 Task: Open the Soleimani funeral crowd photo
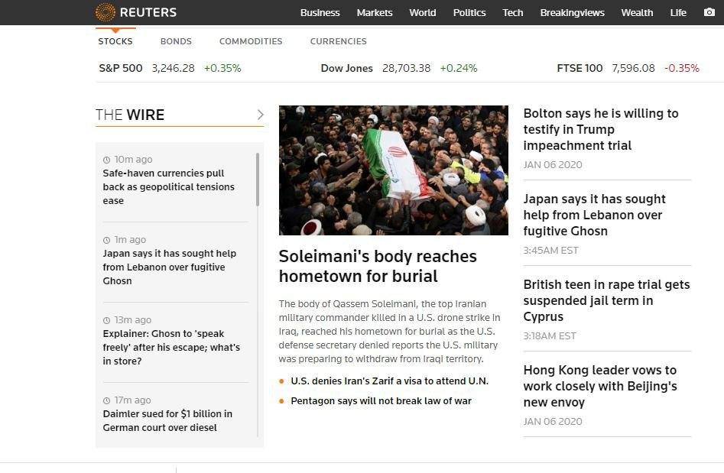click(394, 170)
